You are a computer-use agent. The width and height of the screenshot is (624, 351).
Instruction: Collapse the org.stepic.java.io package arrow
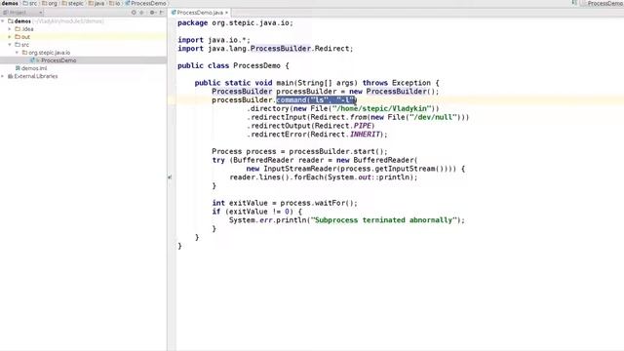[18, 53]
